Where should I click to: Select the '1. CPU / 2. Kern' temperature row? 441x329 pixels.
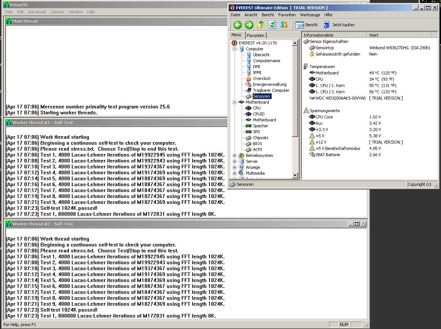pos(353,92)
